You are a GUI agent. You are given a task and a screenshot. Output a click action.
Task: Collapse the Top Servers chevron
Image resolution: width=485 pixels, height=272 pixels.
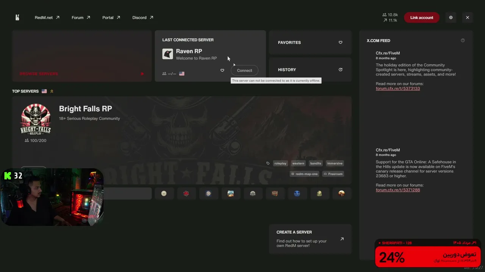(52, 91)
